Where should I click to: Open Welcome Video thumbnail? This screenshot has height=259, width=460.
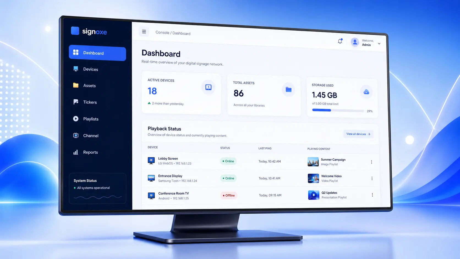[313, 178]
